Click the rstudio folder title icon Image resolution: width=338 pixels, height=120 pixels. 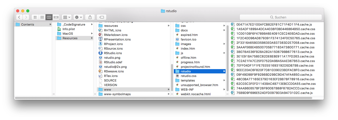click(x=163, y=11)
